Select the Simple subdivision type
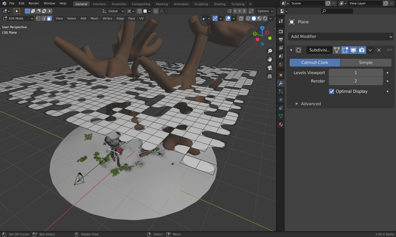Image resolution: width=396 pixels, height=237 pixels. click(x=366, y=63)
